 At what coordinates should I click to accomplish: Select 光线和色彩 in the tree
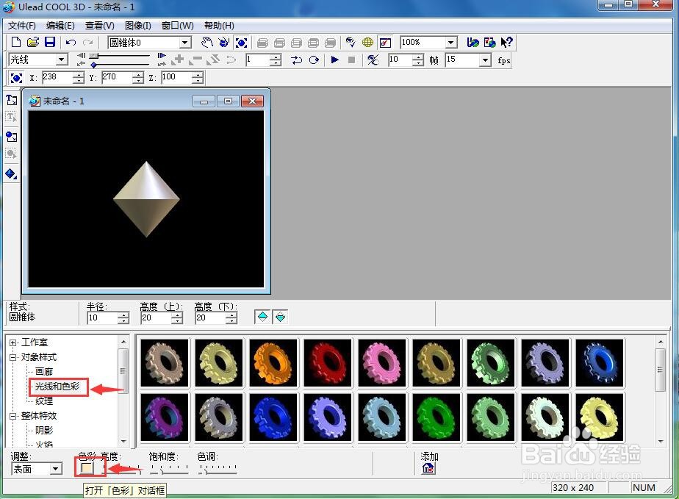click(x=57, y=387)
